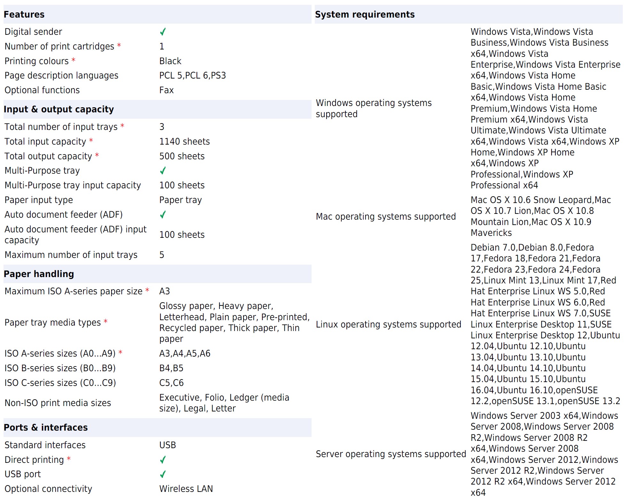Click the 'Total number of input trays' label
The width and height of the screenshot is (626, 497).
tap(61, 127)
